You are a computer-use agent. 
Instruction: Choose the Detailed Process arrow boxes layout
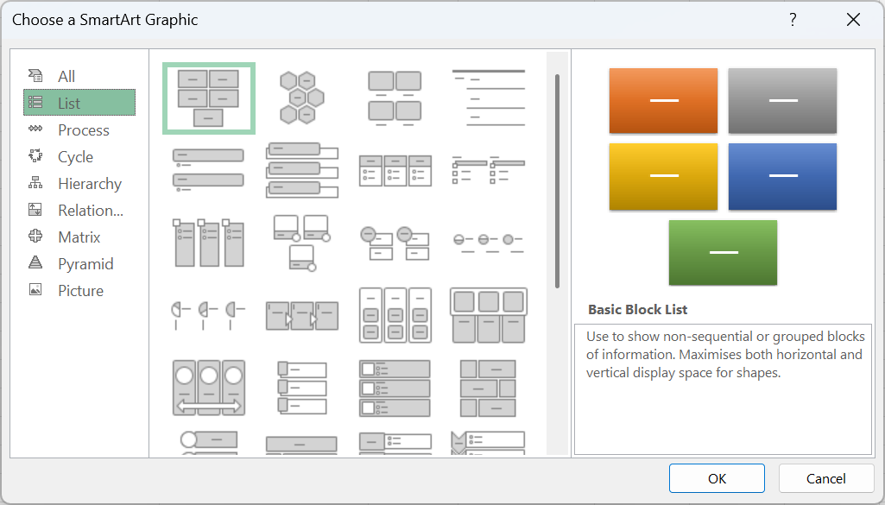tap(302, 315)
